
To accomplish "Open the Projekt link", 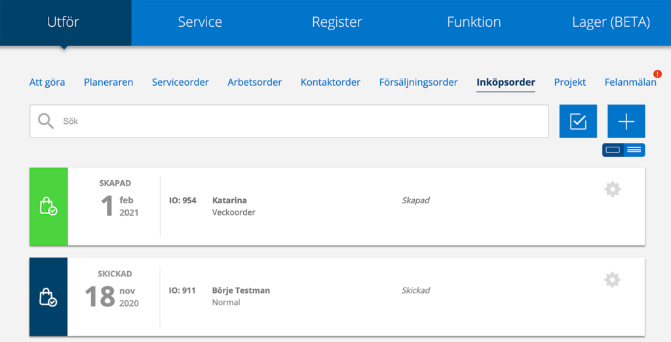I will tap(569, 82).
